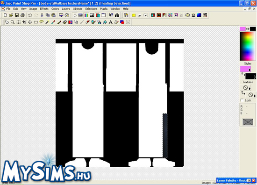Viewport: 257px width, 185px height.
Task: Click the pink foreground color swatch
Action: [243, 29]
